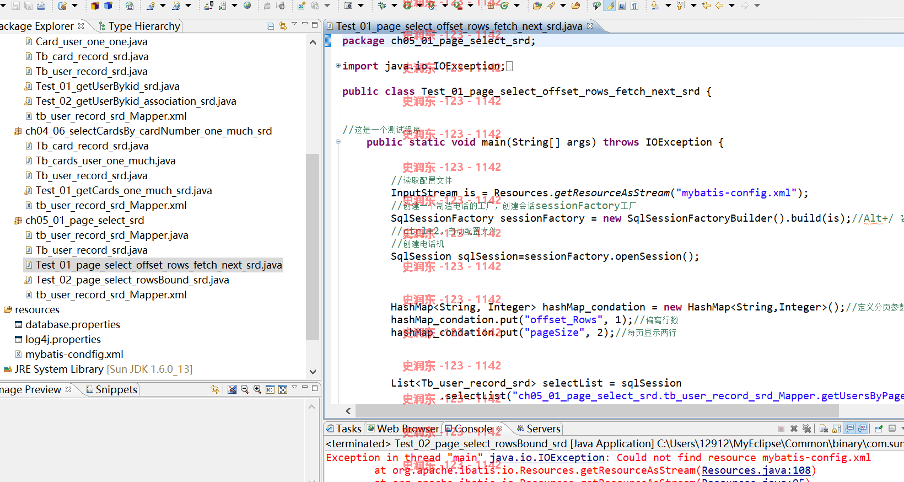The width and height of the screenshot is (904, 482).
Task: Open the Package Explorer view menu triangle
Action: (x=294, y=24)
